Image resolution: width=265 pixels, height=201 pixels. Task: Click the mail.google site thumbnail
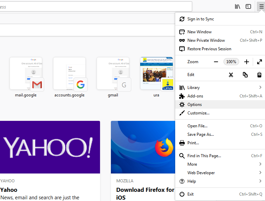[26, 73]
